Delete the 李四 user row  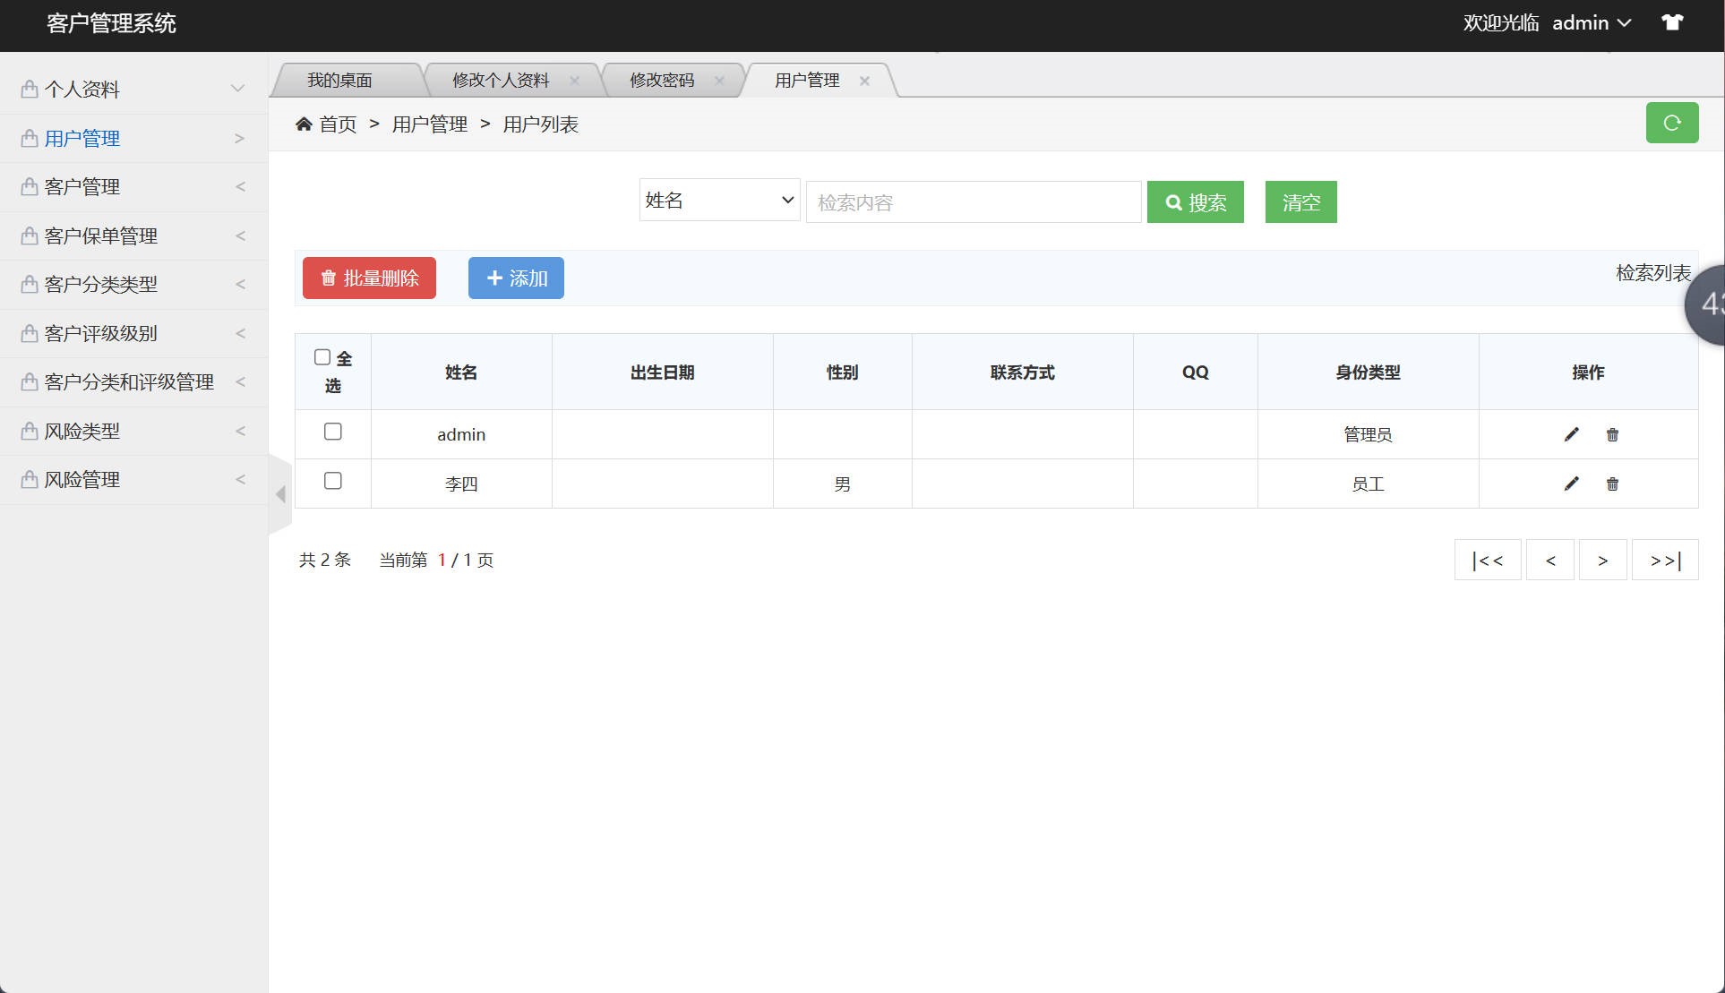tap(1611, 484)
